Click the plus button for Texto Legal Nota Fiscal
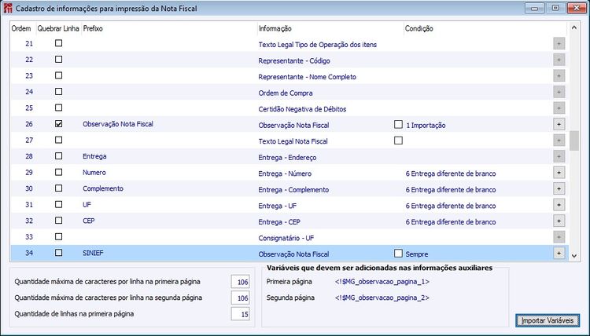590x336 pixels. coord(559,141)
